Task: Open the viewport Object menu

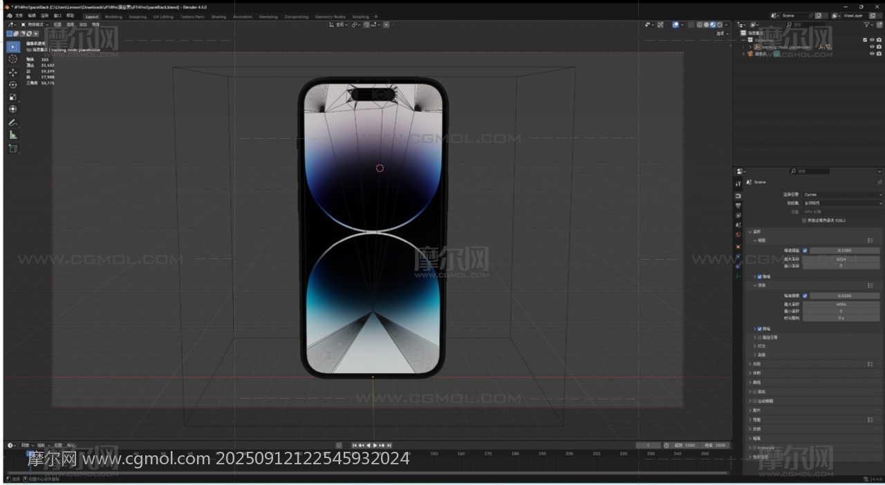Action: coord(95,25)
